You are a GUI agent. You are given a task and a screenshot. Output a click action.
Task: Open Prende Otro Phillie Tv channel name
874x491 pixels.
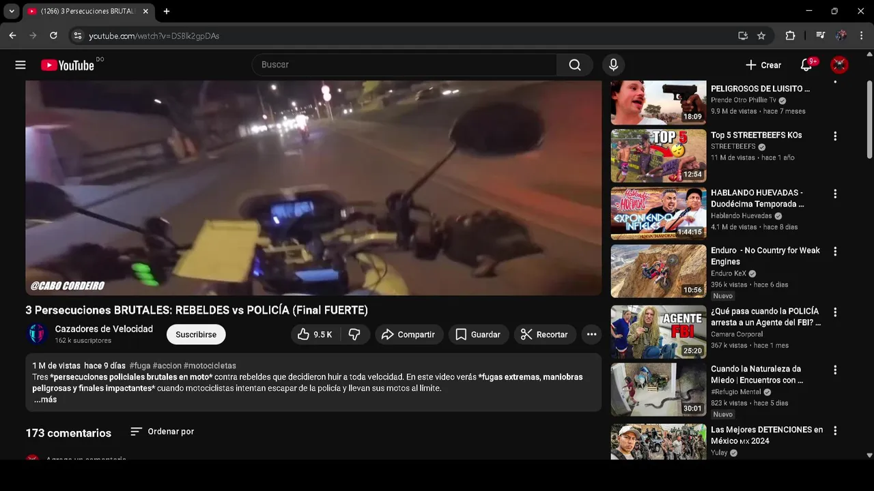743,100
